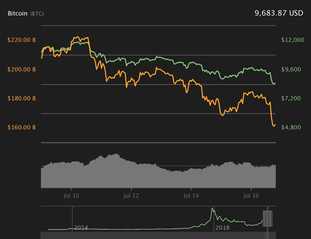Screen dimensions: 311x239
Task: Click the $4,800 price axis label
Action: point(291,127)
